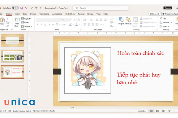This screenshot has width=178, height=118.
Task: Click Align Left paragraph icon
Action: 85,24
